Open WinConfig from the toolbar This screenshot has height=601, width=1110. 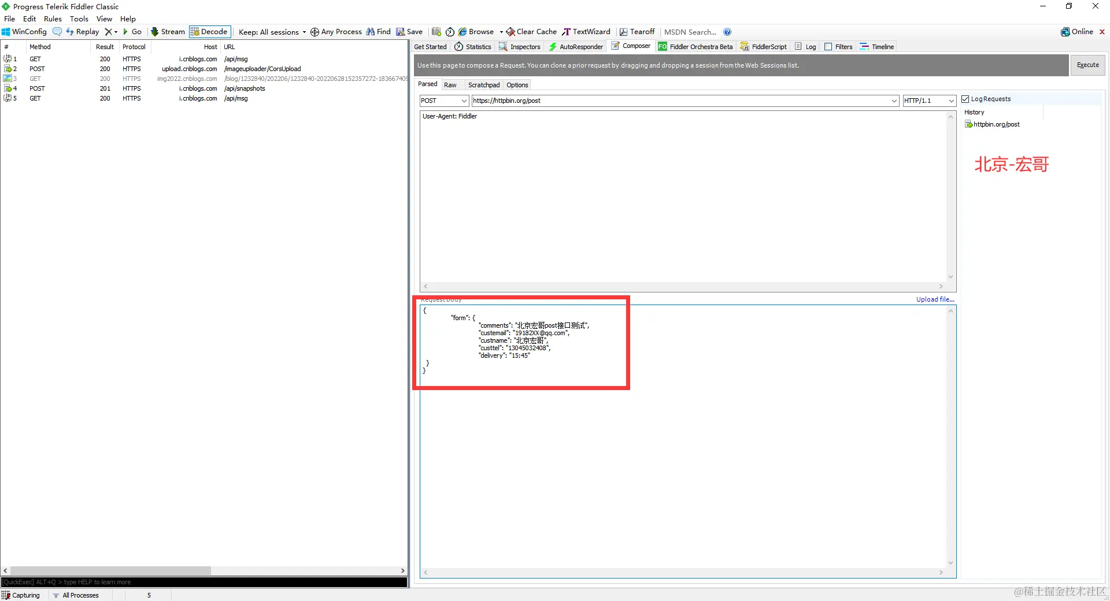24,32
